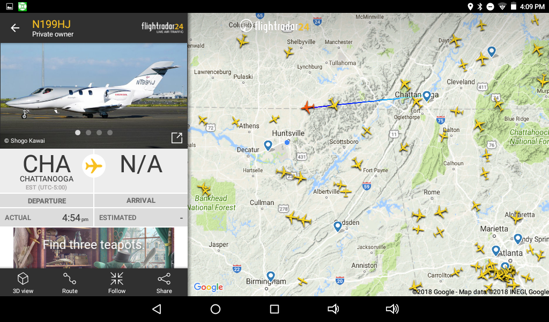Switch to the second photo dot
Screen dimensions: 549x322
88,133
